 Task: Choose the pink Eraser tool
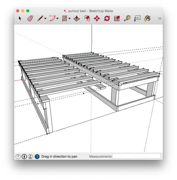(x=30, y=18)
